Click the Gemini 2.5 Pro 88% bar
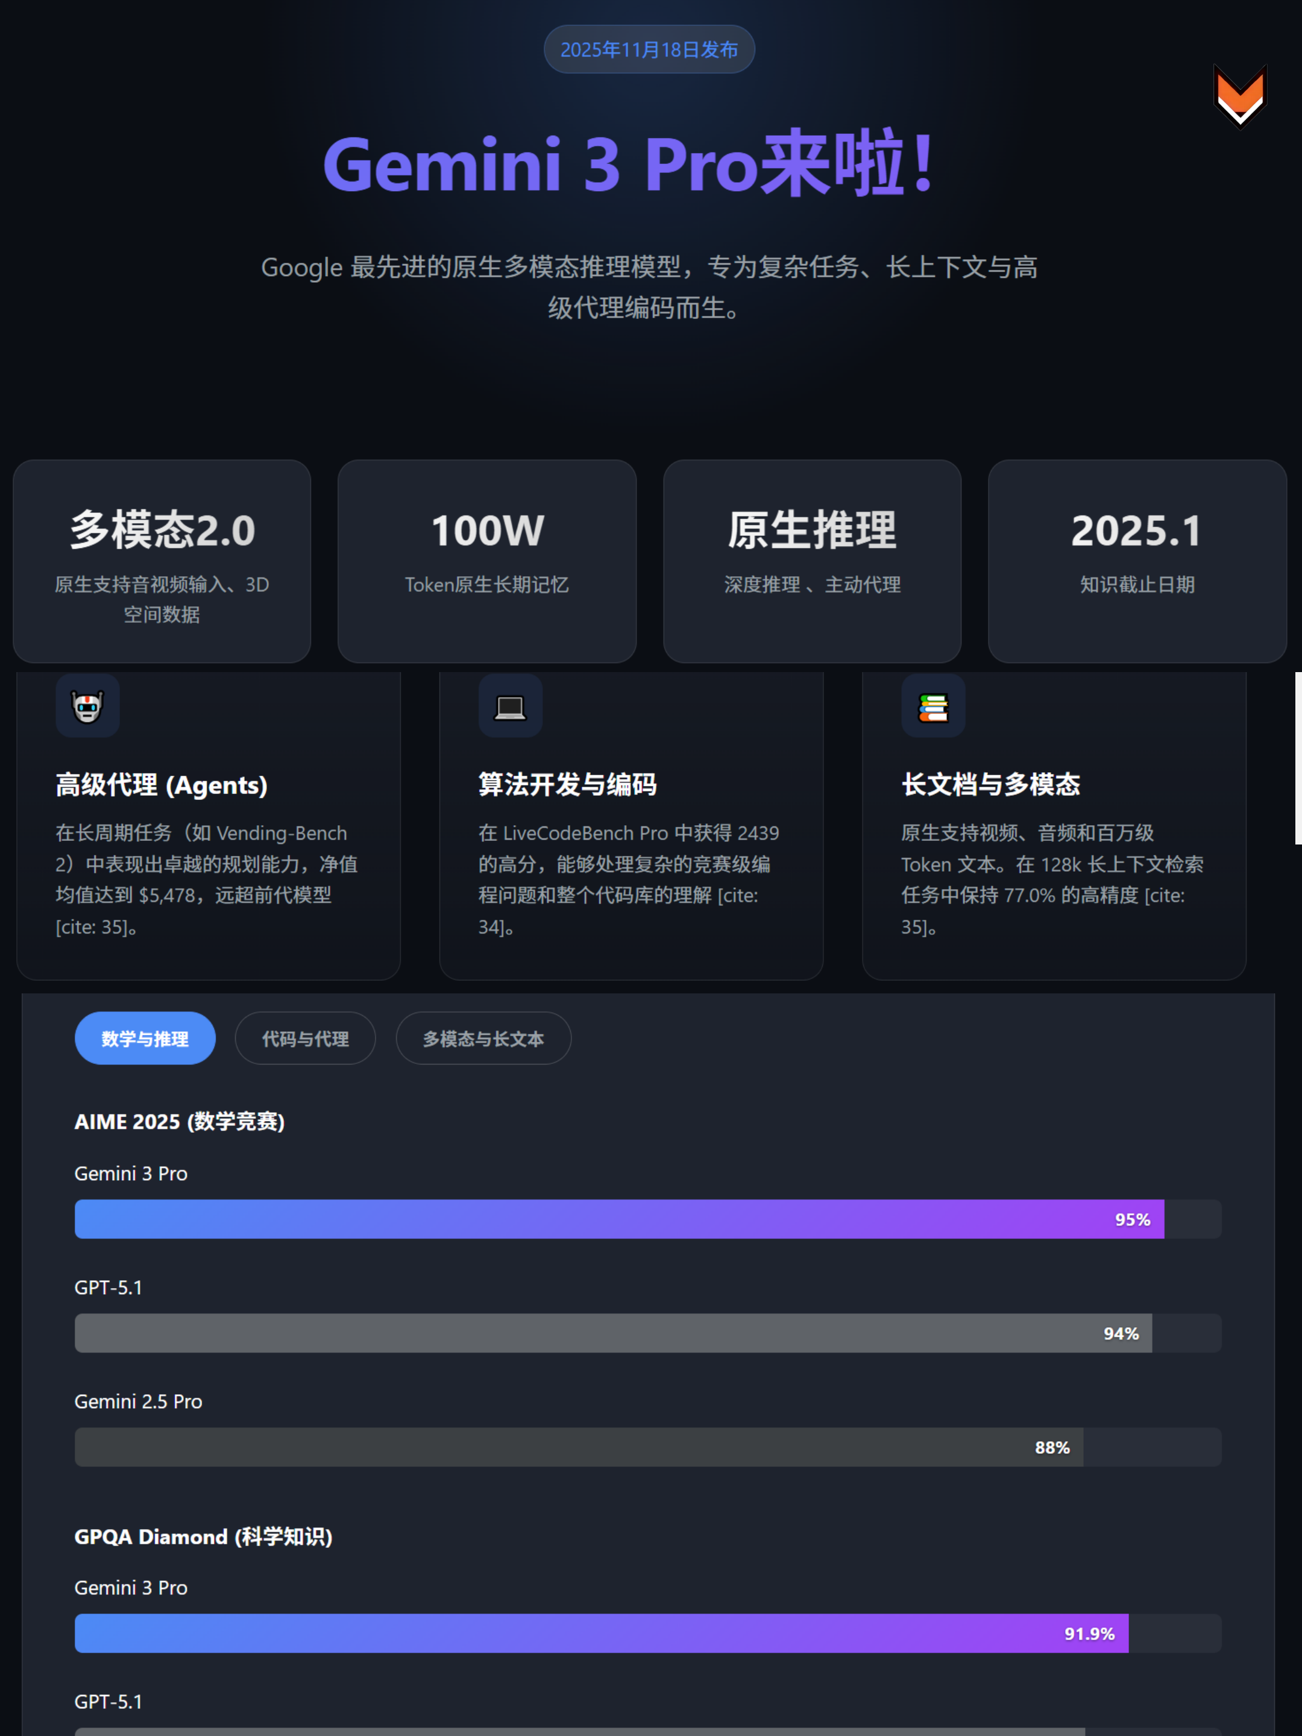This screenshot has width=1302, height=1736. tap(579, 1447)
